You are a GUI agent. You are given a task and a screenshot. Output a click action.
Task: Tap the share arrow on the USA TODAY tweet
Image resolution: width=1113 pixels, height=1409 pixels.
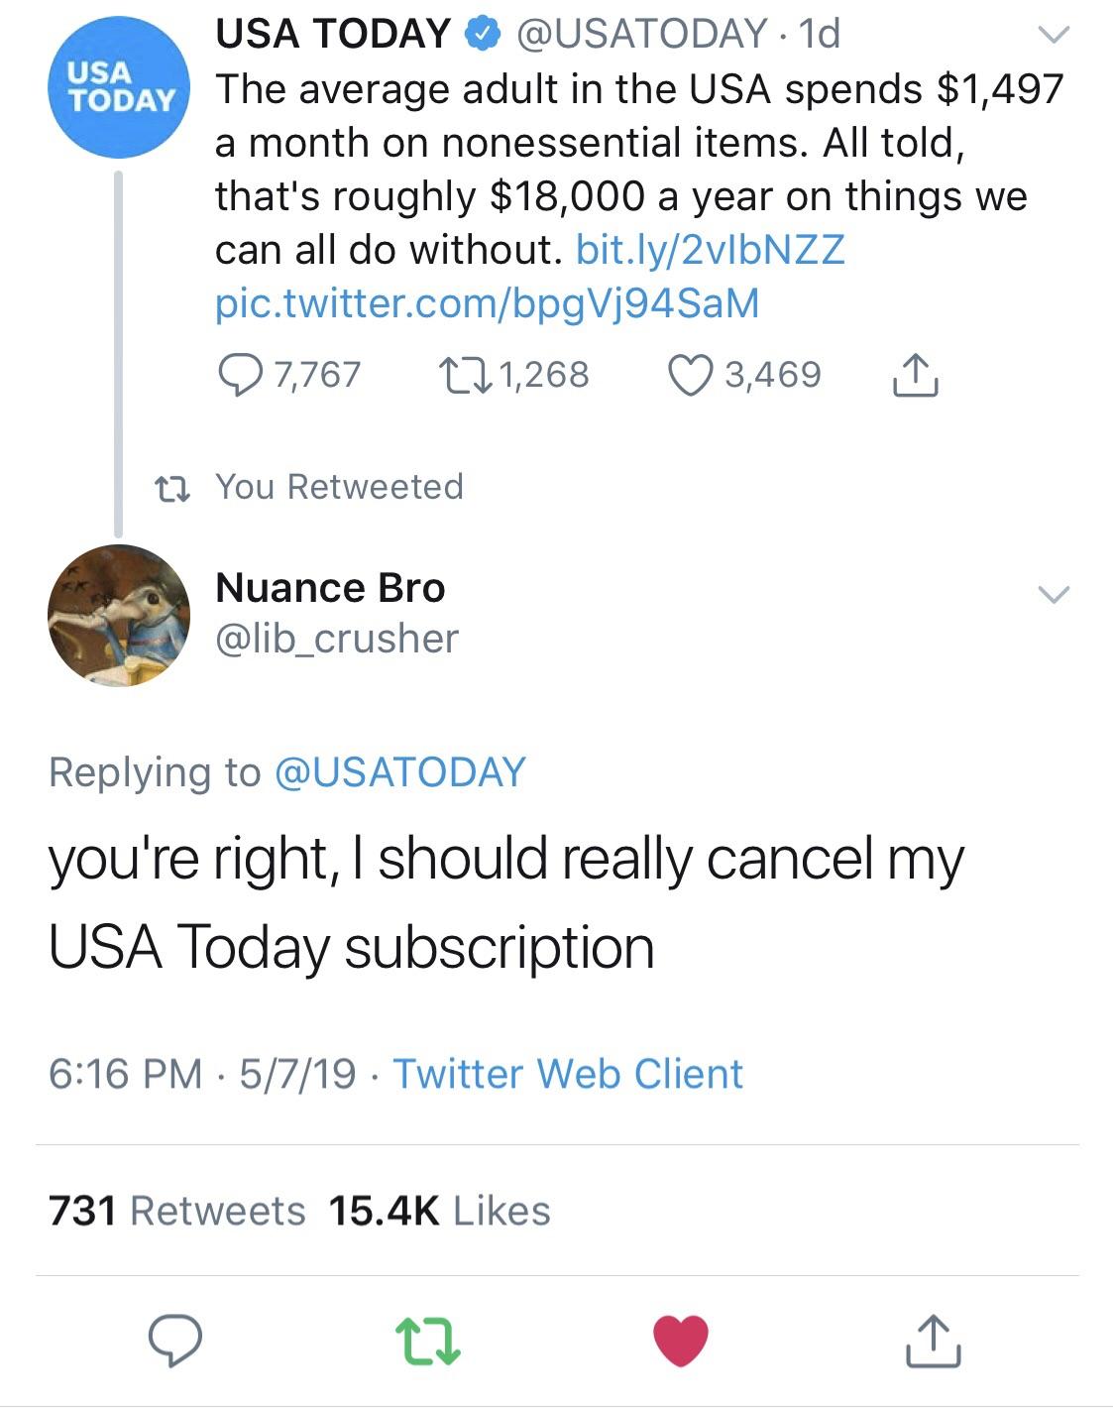pos(917,377)
